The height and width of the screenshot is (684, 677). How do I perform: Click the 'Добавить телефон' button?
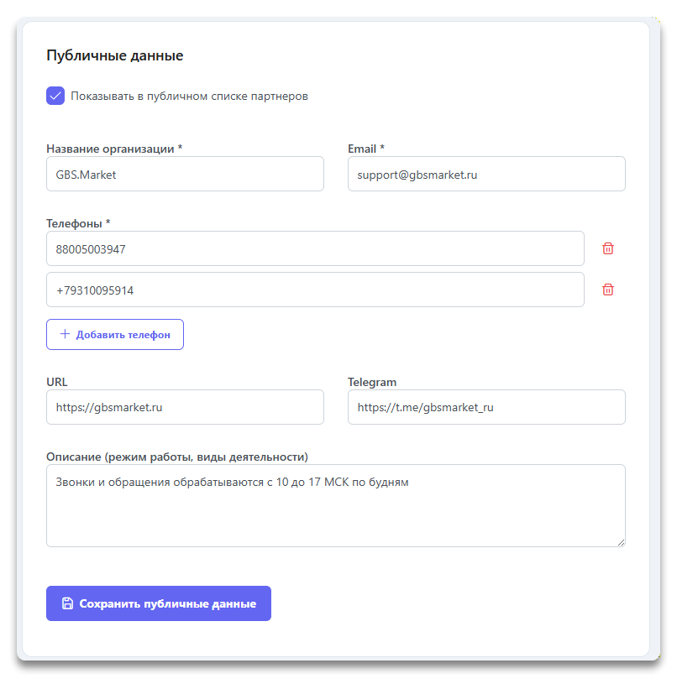point(115,334)
